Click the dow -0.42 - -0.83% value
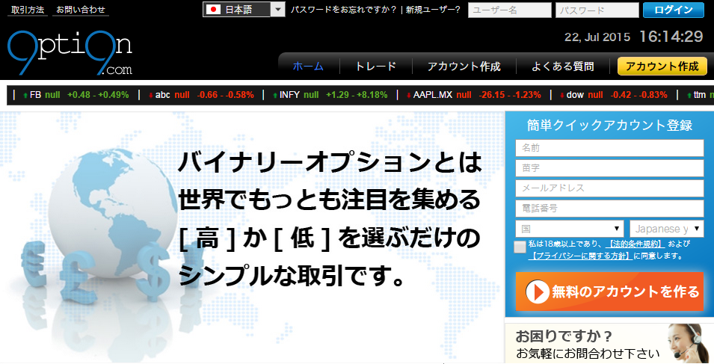This screenshot has width=714, height=364. 638,95
